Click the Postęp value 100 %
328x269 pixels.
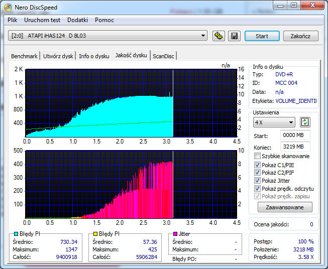pyautogui.click(x=306, y=241)
